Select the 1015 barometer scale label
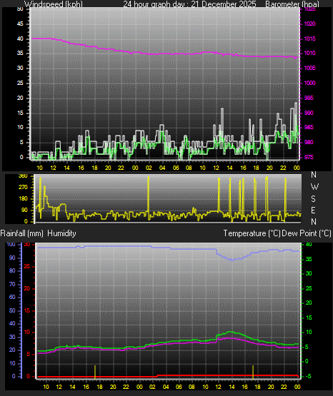The height and width of the screenshot is (396, 333). point(309,39)
